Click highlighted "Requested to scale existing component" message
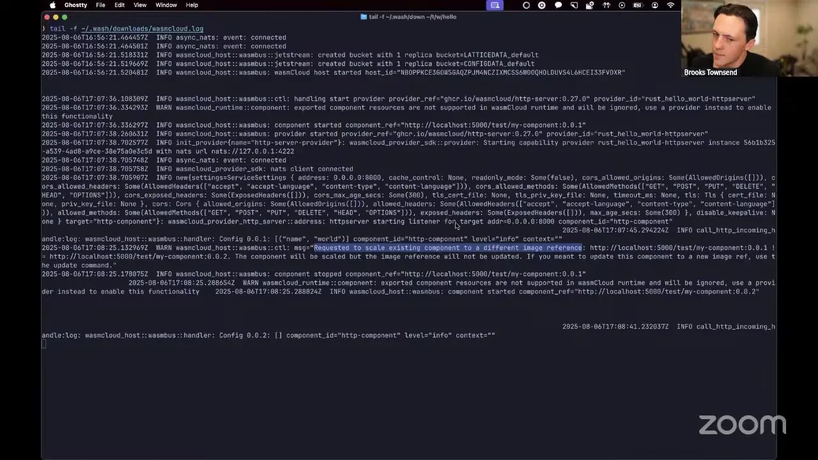818x460 pixels. coord(448,248)
